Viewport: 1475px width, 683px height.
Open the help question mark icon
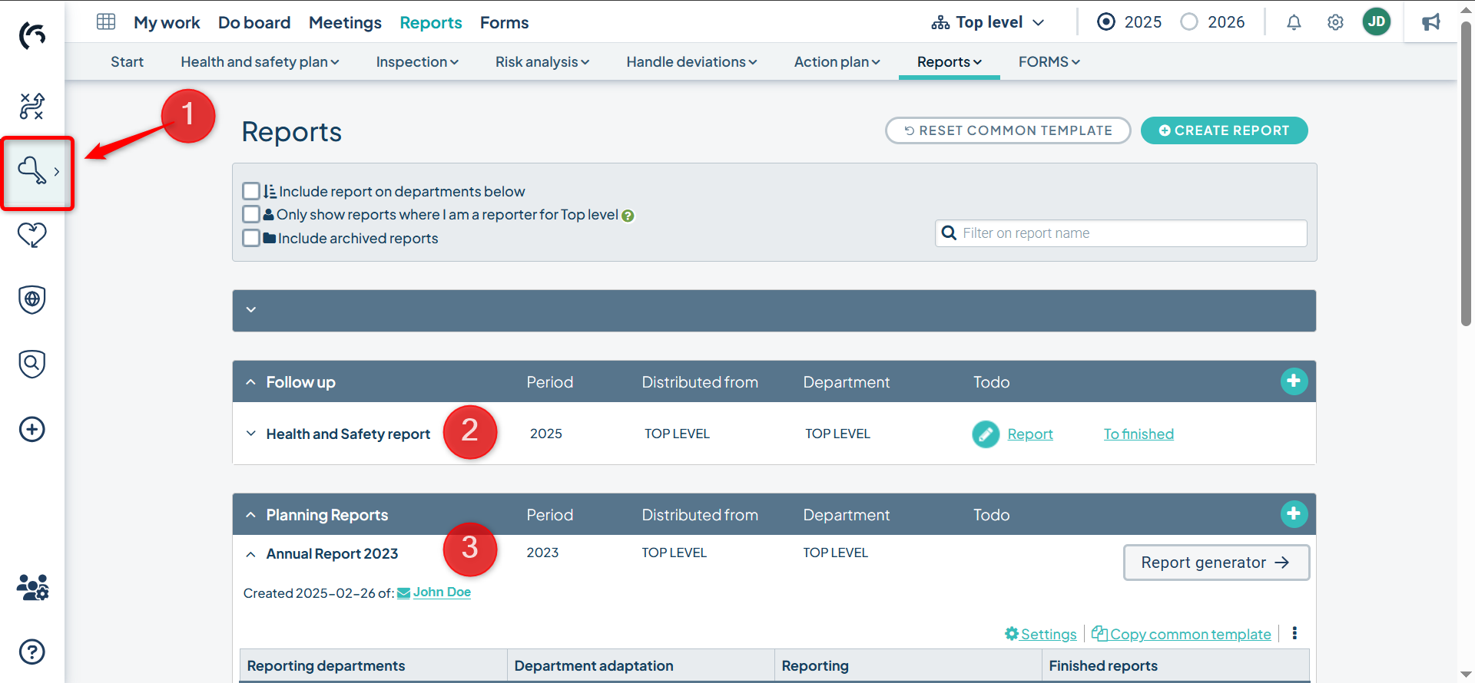click(x=32, y=652)
